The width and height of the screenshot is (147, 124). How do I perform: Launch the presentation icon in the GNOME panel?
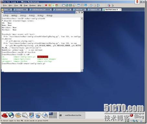point(31,115)
